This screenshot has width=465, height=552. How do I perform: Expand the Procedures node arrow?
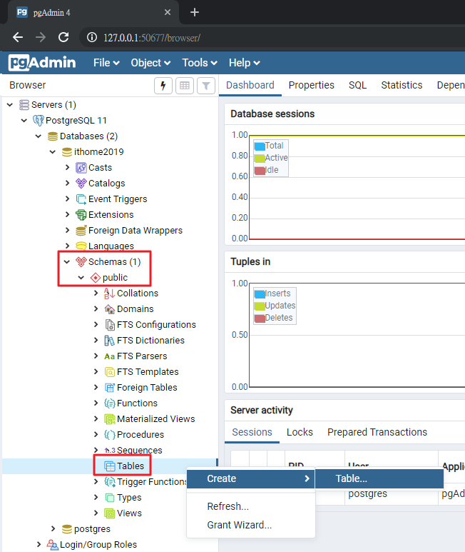point(96,435)
